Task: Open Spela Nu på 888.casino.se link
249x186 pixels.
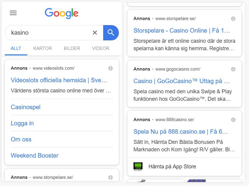Action: [x=181, y=132]
